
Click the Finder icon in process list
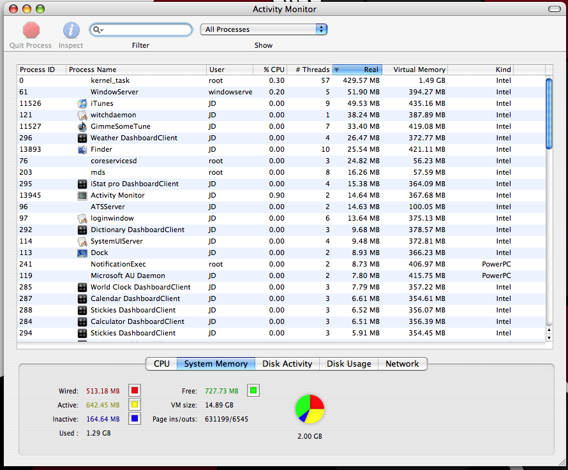click(82, 149)
